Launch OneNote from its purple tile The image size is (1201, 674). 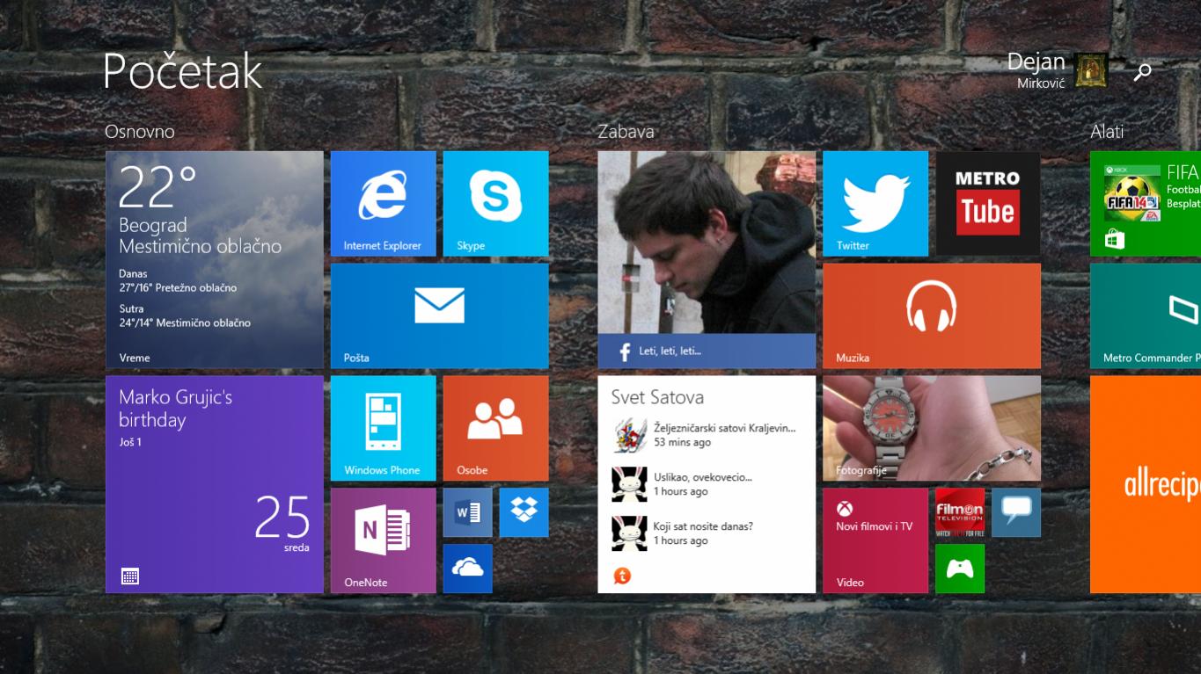tap(383, 540)
